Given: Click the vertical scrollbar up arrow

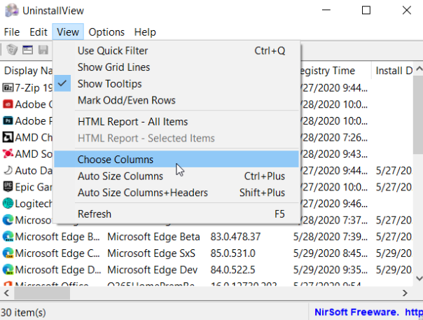Looking at the screenshot, I should [x=418, y=68].
